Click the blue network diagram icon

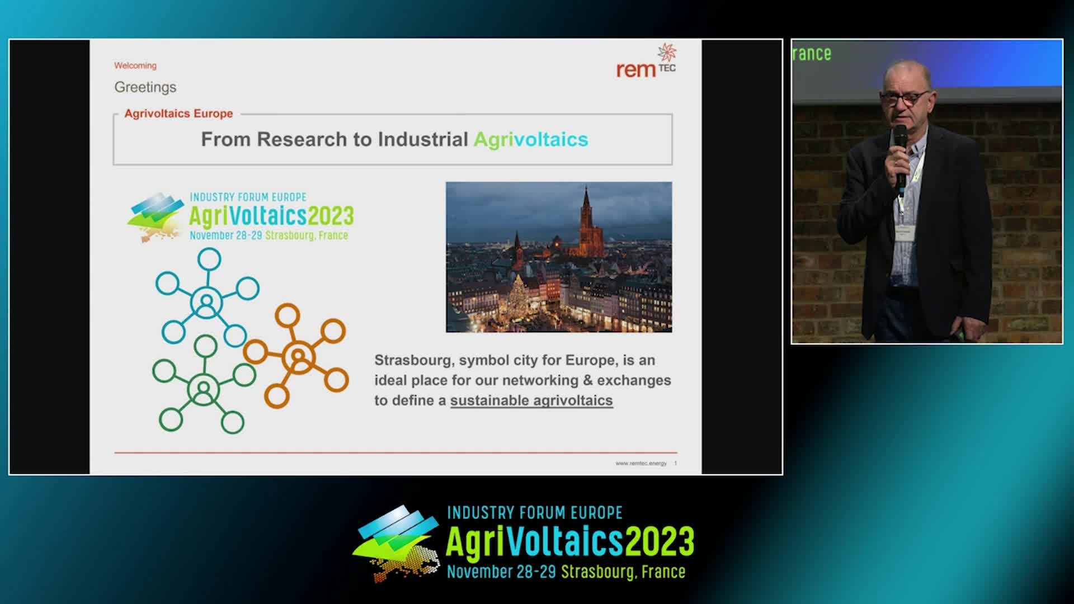click(207, 297)
